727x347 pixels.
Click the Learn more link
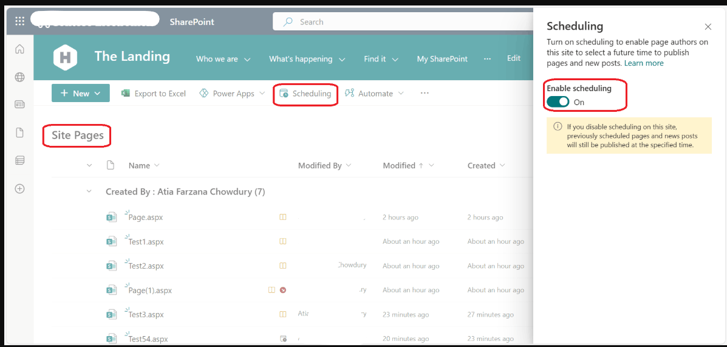click(x=644, y=63)
